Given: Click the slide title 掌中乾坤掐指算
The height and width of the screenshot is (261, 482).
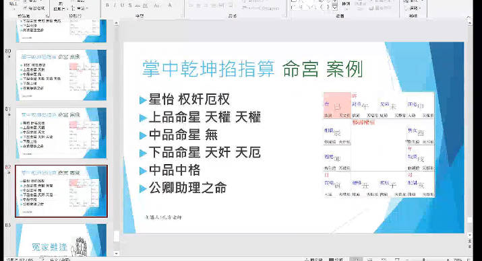Looking at the screenshot, I should [x=208, y=69].
